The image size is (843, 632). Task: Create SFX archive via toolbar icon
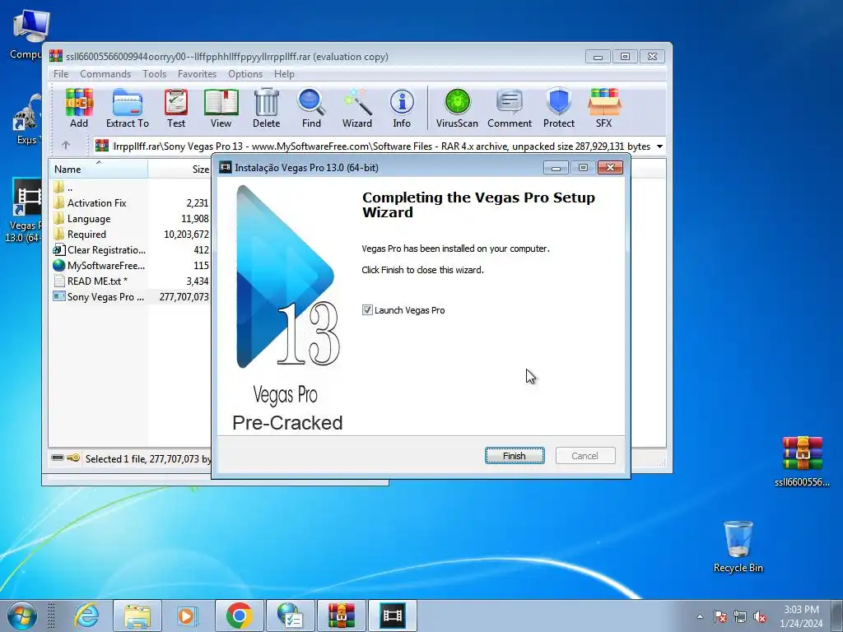click(x=603, y=108)
